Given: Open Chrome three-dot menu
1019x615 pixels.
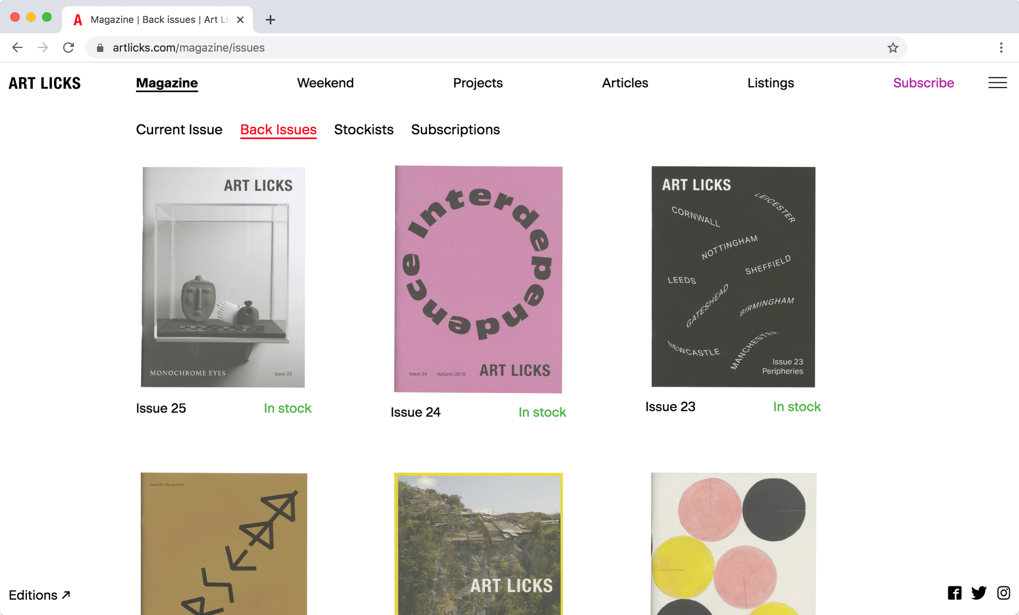Looking at the screenshot, I should 1001,48.
